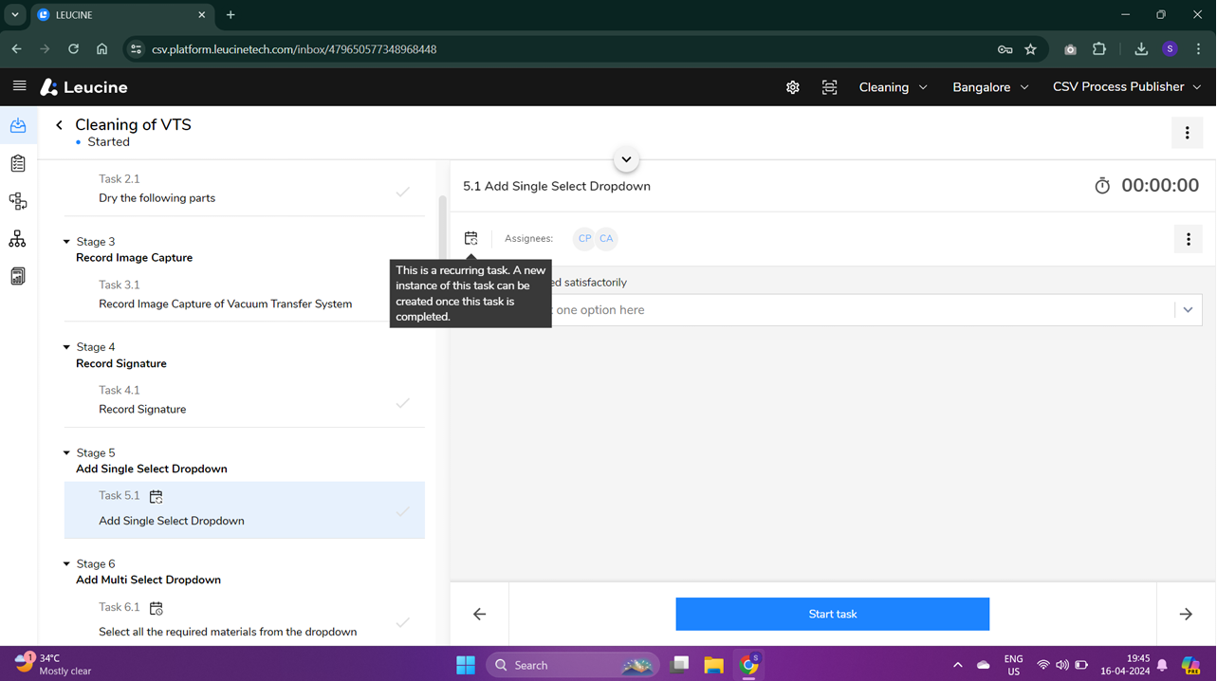Navigate back in the browser

(x=16, y=49)
